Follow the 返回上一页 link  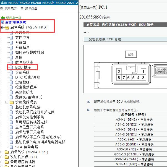[x=88, y=7]
